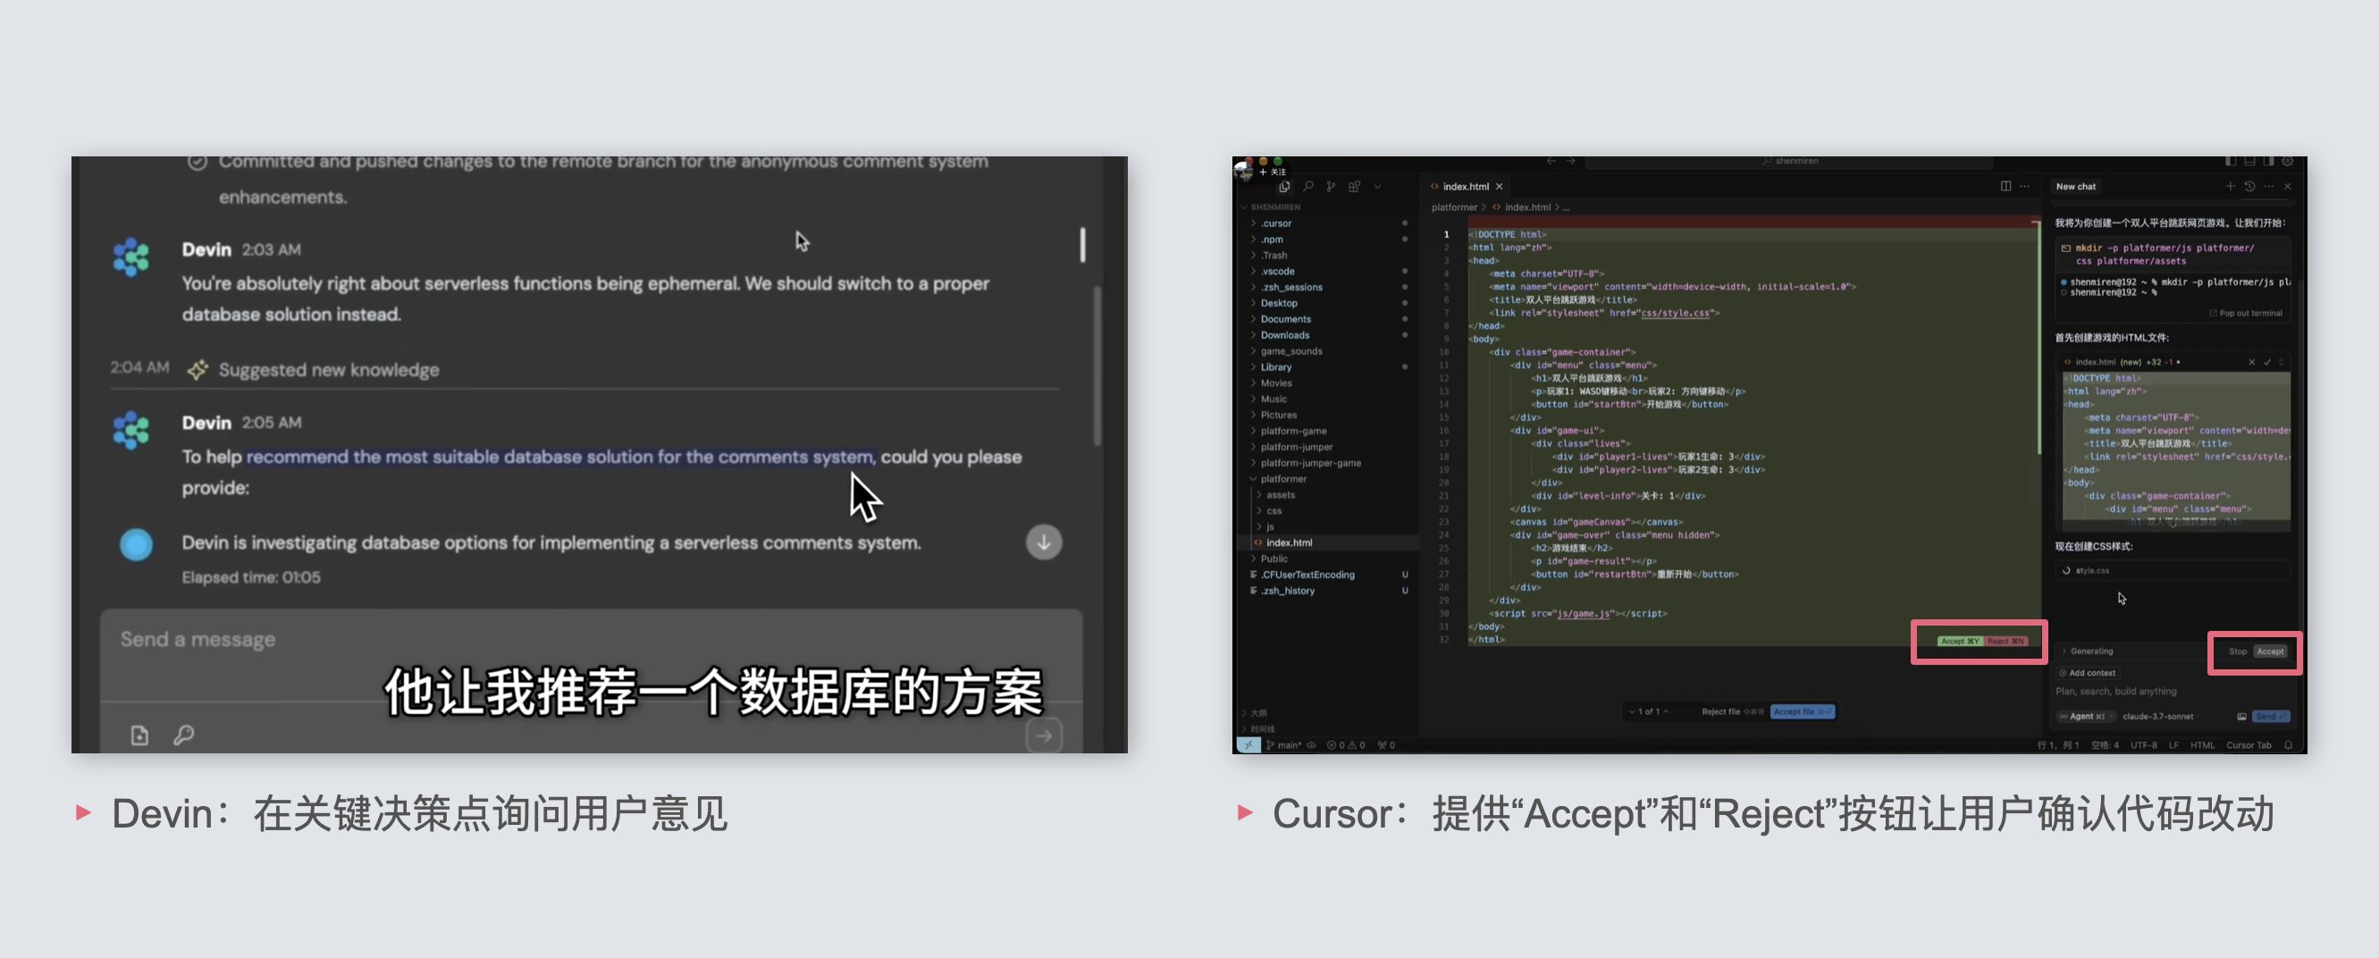Click the remote window icon in status bar
This screenshot has width=2379, height=958.
[x=1248, y=744]
